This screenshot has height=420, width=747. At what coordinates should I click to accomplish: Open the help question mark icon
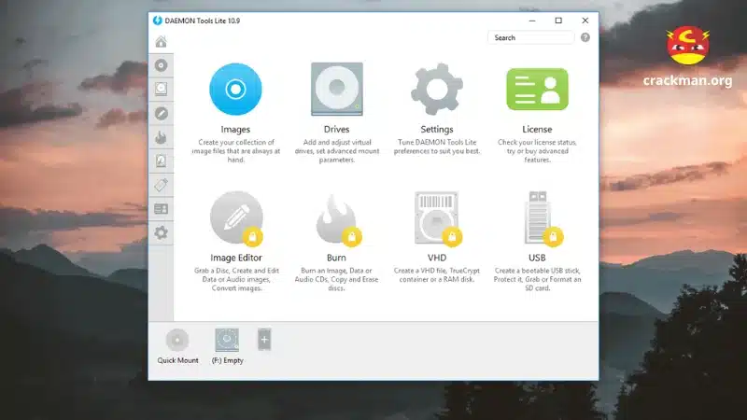point(585,37)
